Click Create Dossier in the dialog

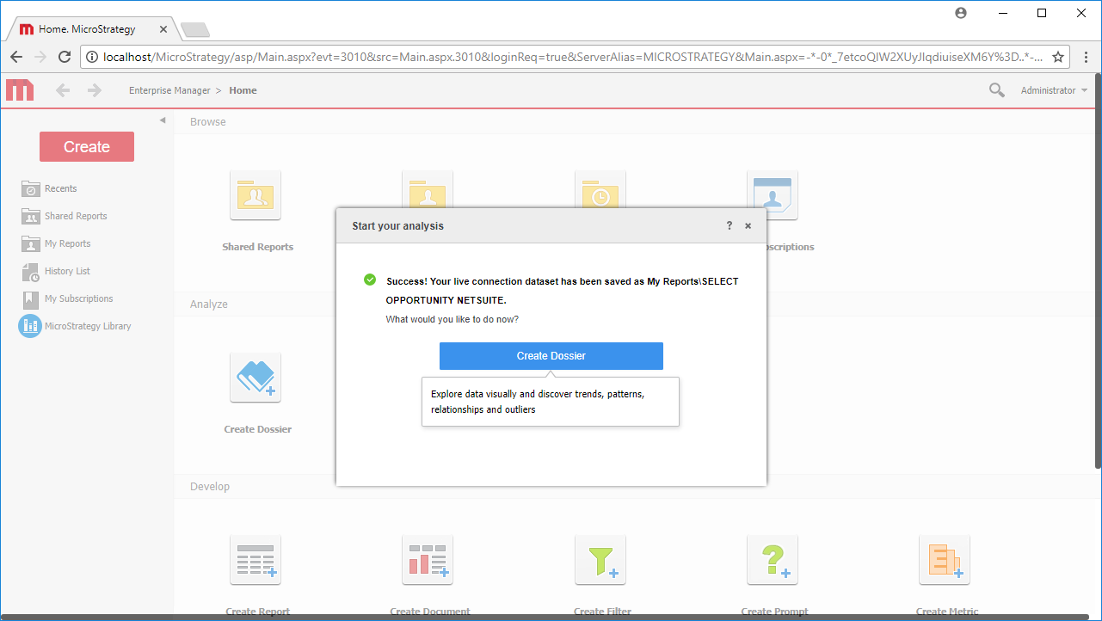pos(551,355)
